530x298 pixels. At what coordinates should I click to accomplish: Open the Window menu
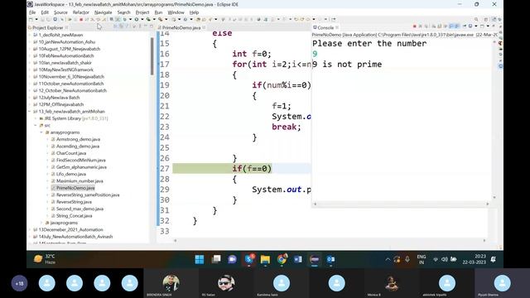click(x=176, y=12)
